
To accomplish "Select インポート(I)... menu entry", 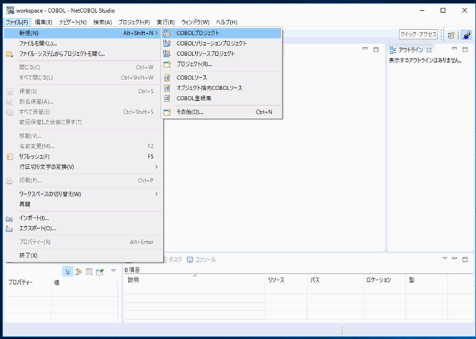I will pyautogui.click(x=83, y=218).
